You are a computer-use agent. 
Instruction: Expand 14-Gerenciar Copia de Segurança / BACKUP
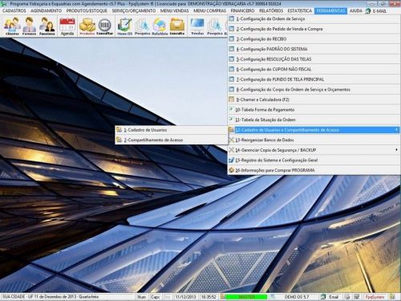click(x=314, y=150)
